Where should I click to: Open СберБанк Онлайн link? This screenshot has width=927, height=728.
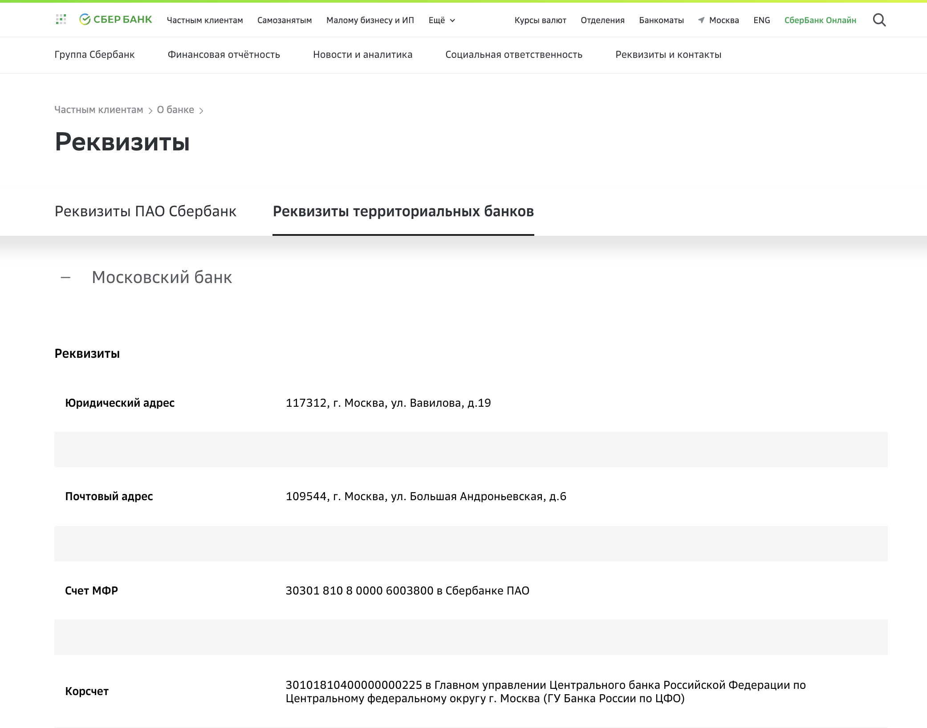820,20
